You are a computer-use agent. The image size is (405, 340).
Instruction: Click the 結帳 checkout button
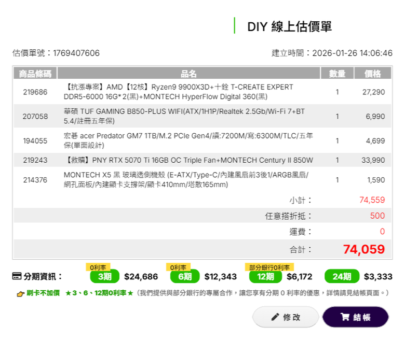(355, 317)
